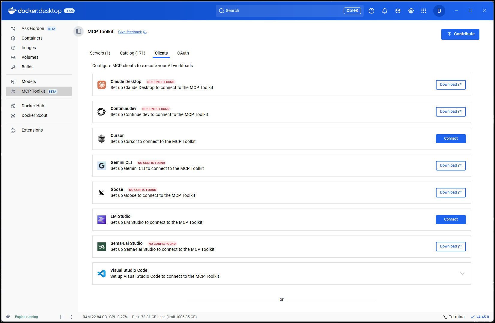Open the notifications bell
Viewport: 495px width, 323px height.
tap(384, 11)
